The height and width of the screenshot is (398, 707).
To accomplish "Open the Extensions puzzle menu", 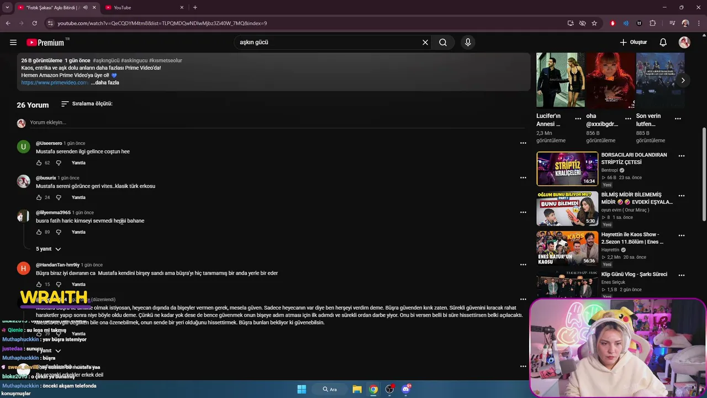I will tap(653, 23).
